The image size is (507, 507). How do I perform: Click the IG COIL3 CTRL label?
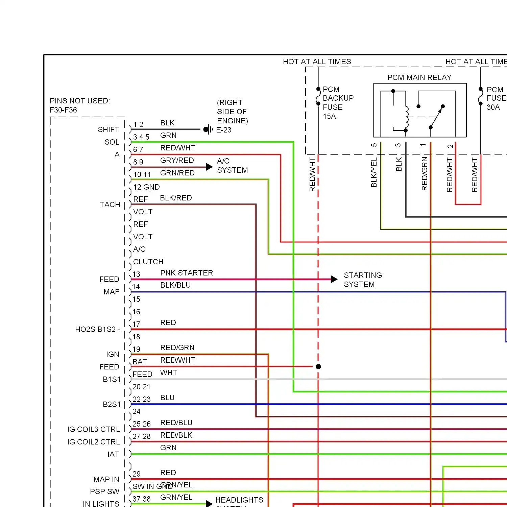tap(93, 429)
